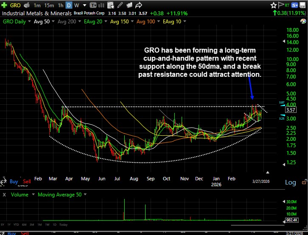The height and width of the screenshot is (235, 308).
Task: Click the RT real-time indicator
Action: pos(287,5)
